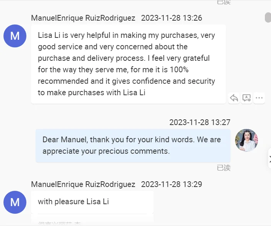Click the vertical scrollbar thumb

click(x=268, y=18)
